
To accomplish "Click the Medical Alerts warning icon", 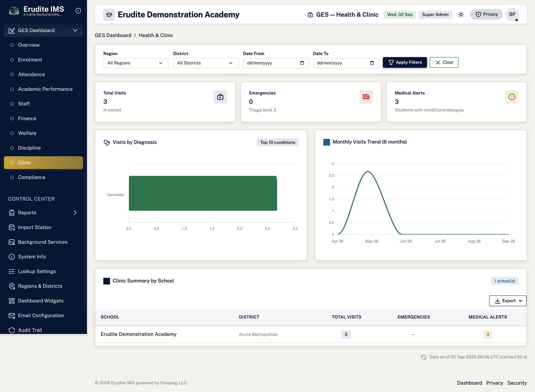I will (512, 97).
